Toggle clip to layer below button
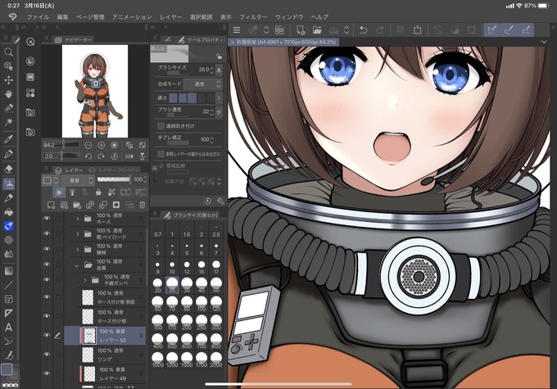 pos(59,192)
